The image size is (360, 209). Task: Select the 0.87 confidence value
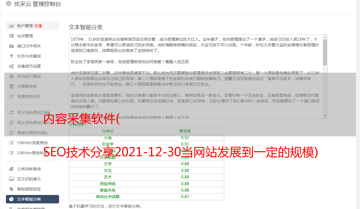[185, 197]
